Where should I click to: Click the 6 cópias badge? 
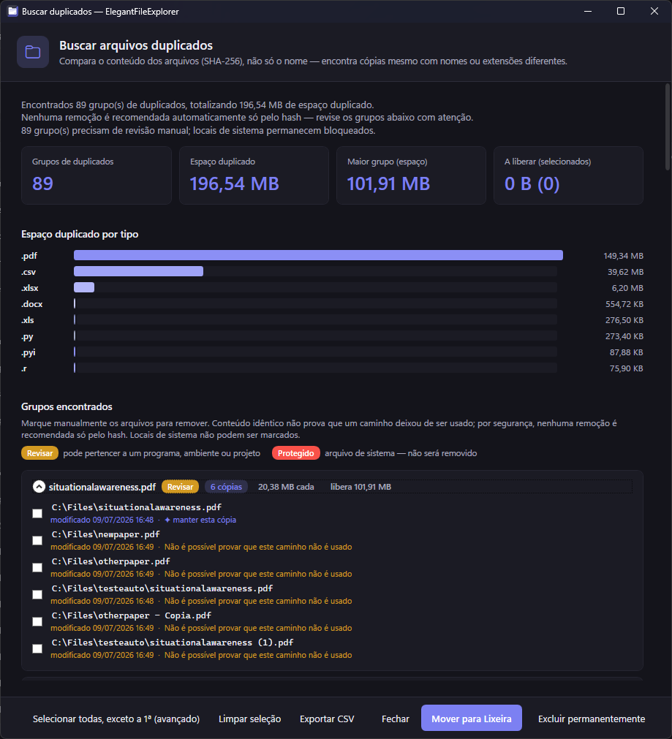(226, 487)
